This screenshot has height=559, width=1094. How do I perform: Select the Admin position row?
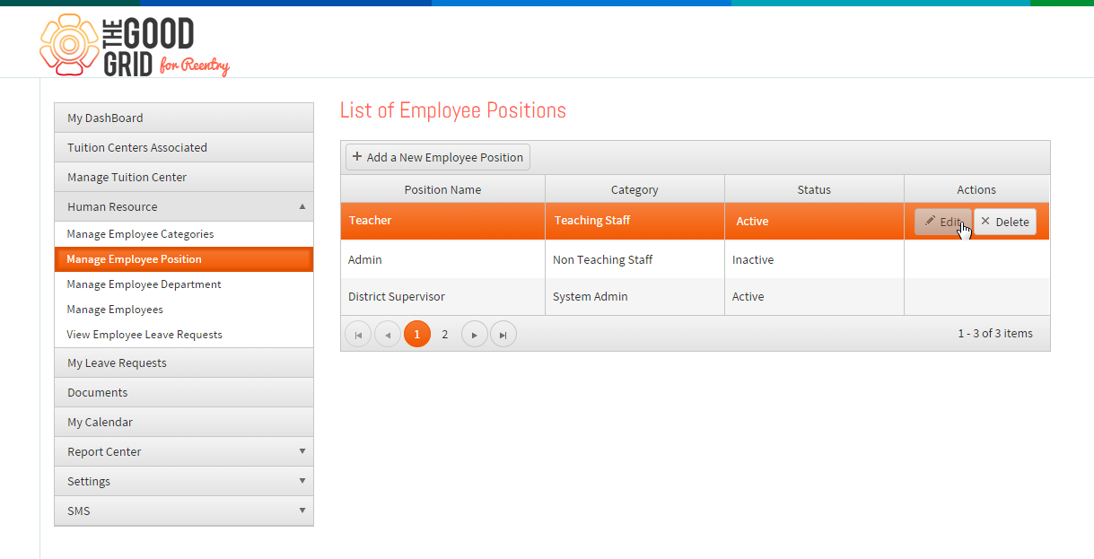[x=696, y=259]
